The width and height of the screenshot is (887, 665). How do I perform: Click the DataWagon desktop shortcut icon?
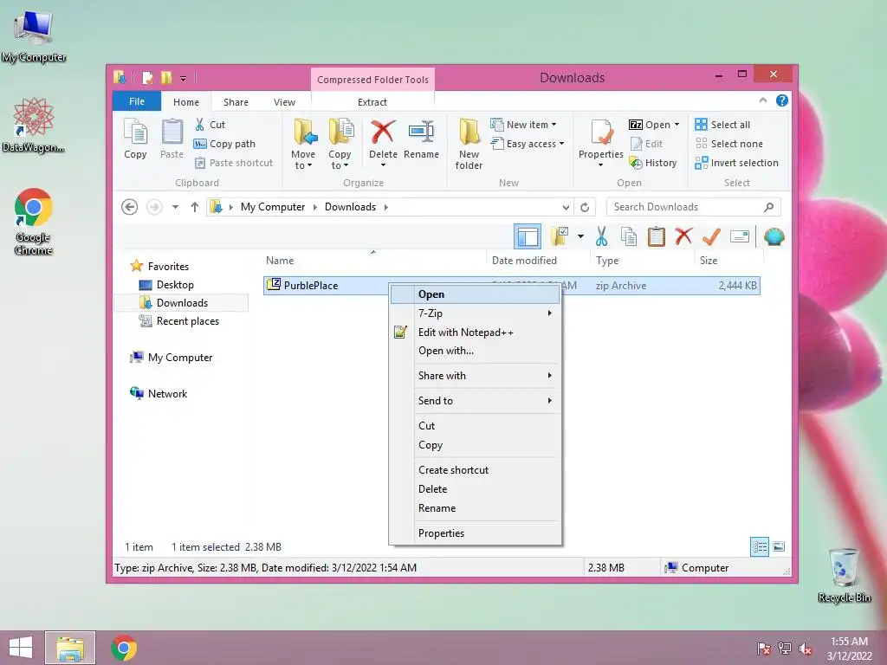pos(34,125)
